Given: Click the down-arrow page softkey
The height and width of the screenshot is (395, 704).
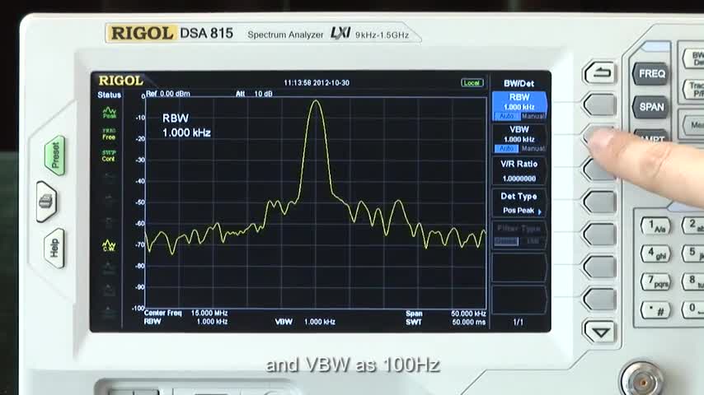Looking at the screenshot, I should tap(600, 332).
